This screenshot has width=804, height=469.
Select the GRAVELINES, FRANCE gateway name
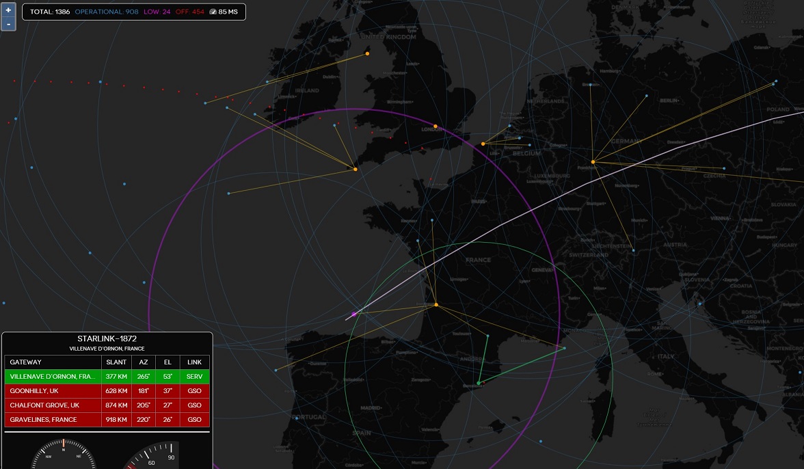(43, 419)
